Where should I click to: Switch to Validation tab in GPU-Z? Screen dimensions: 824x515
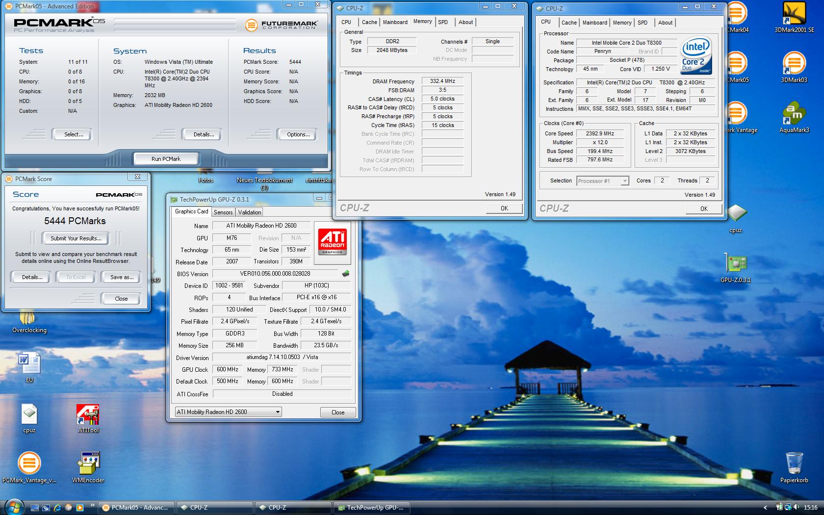[x=250, y=212]
